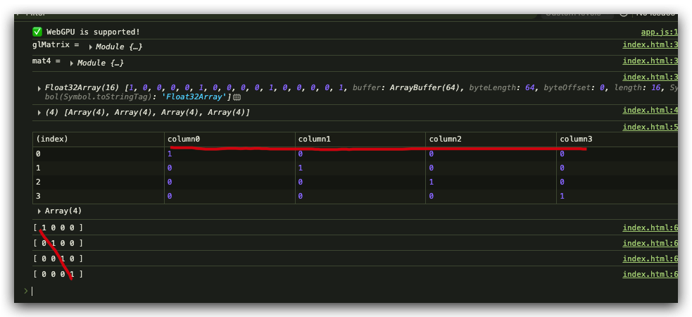Click value 1 in row 0 column0

(x=170, y=154)
